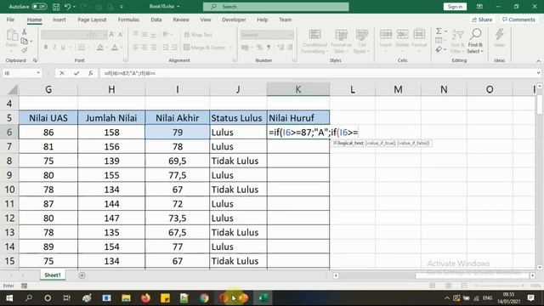Open the font name combo box
Screen dimensions: 544x306
[65, 35]
